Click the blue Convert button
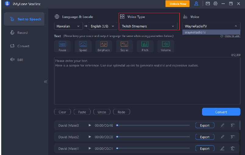This screenshot has width=245, height=155. [x=221, y=112]
